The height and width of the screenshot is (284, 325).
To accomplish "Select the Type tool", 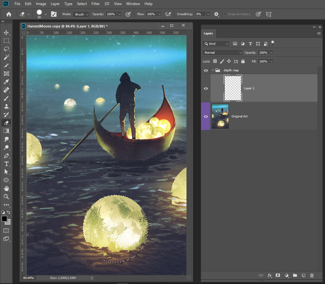I will [6, 164].
